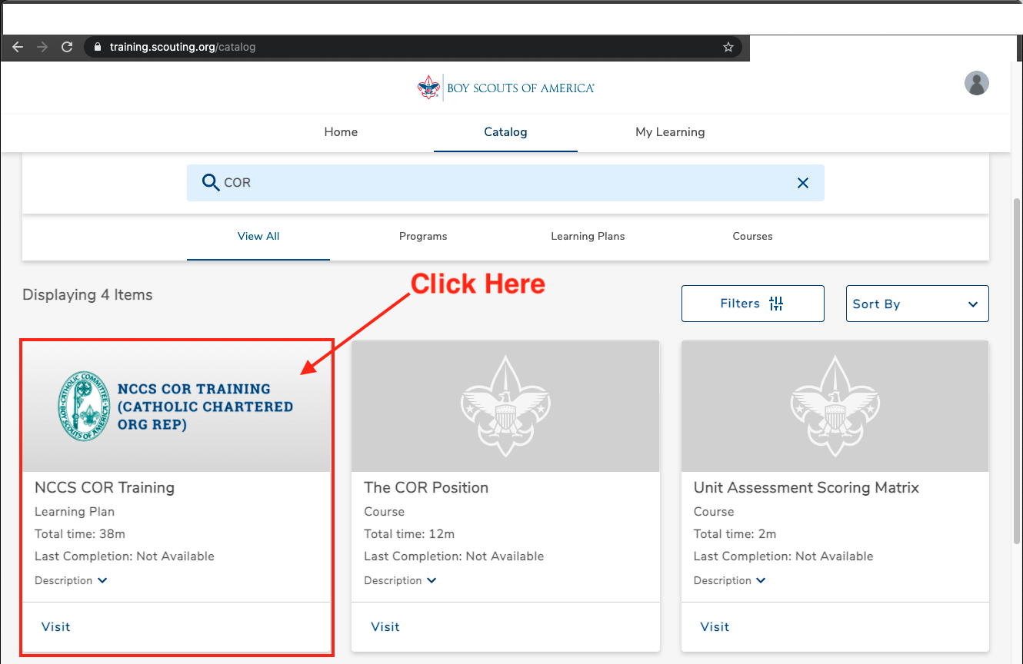Click the padlock site security icon
This screenshot has height=664, width=1023.
[x=97, y=47]
